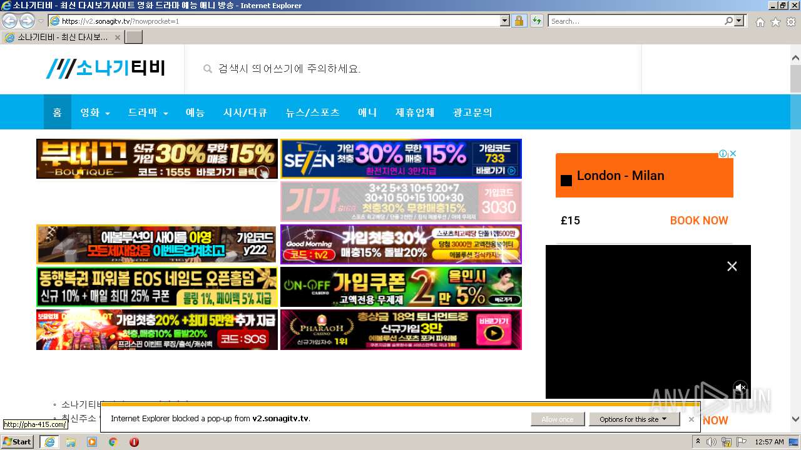Click the 아영 code y222 banner
The width and height of the screenshot is (801, 450).
pyautogui.click(x=157, y=244)
